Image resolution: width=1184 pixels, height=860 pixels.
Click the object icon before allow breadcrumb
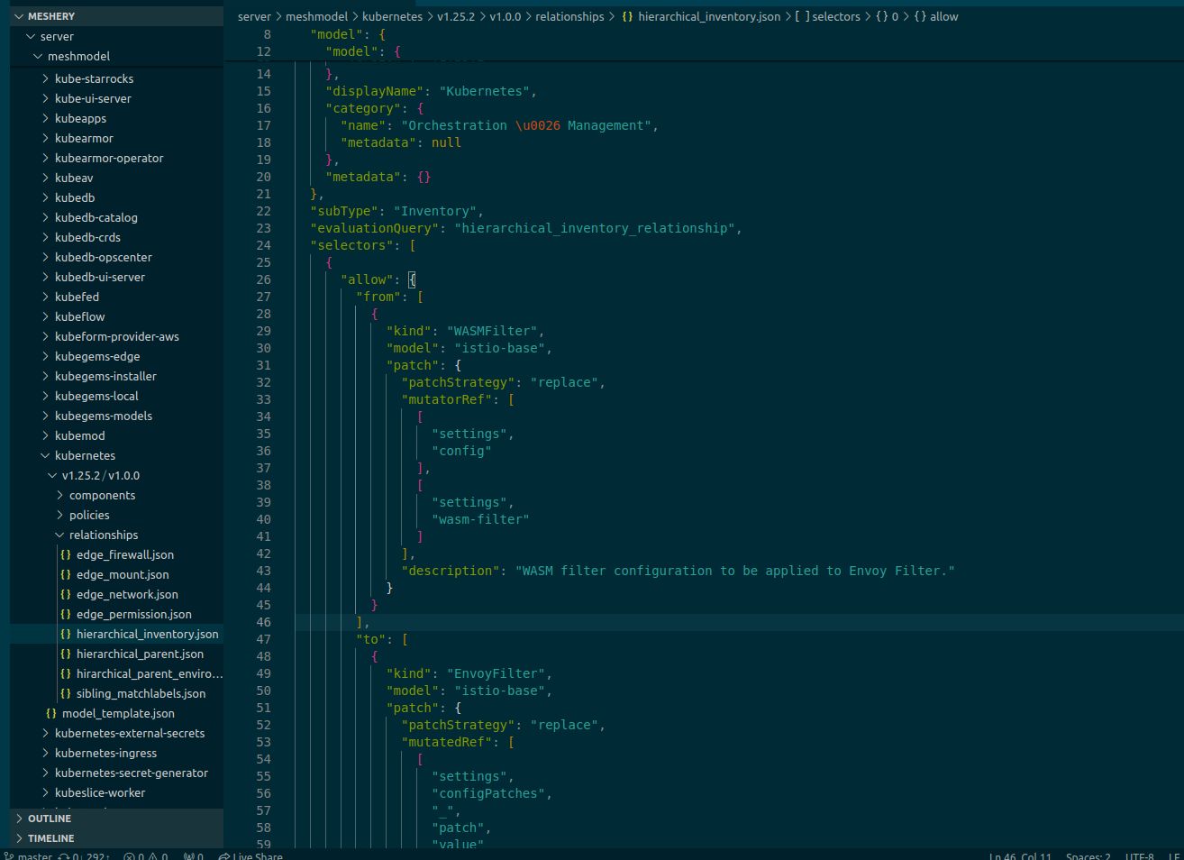click(x=920, y=16)
